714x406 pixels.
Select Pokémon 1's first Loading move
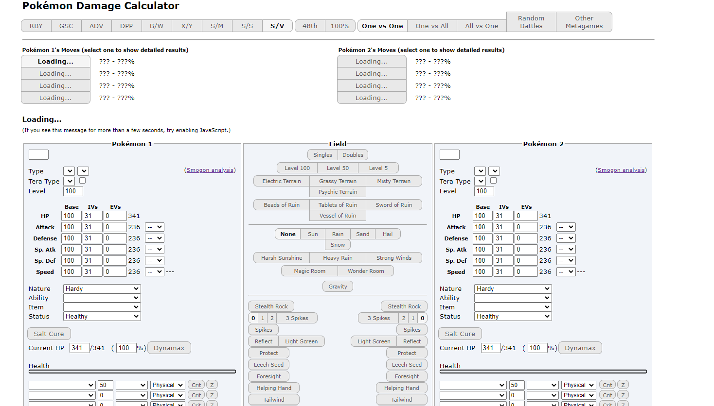pos(55,61)
